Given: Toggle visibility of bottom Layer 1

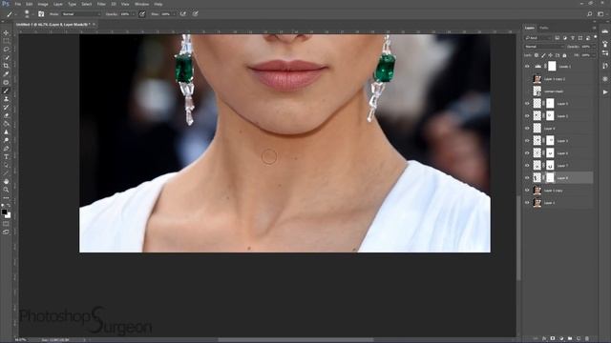Looking at the screenshot, I should tap(527, 203).
